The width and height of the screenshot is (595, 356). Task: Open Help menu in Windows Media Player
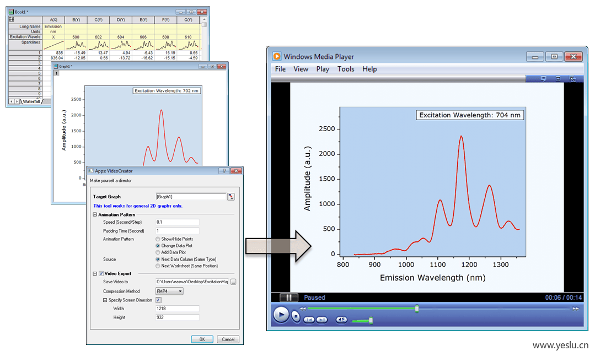point(369,69)
